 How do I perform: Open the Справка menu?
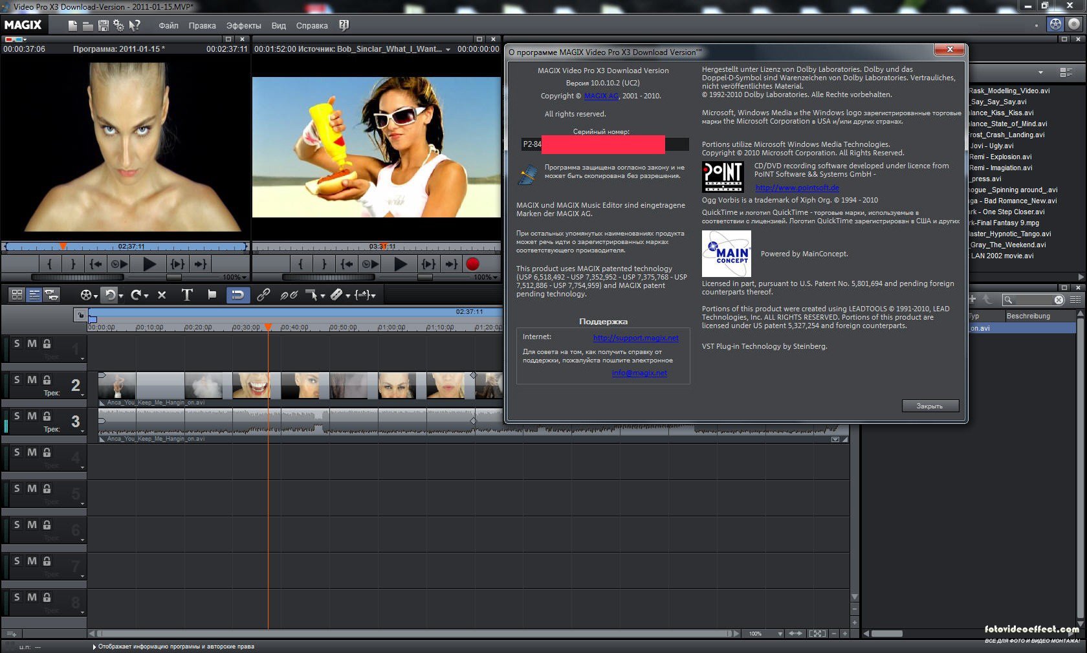pos(312,26)
